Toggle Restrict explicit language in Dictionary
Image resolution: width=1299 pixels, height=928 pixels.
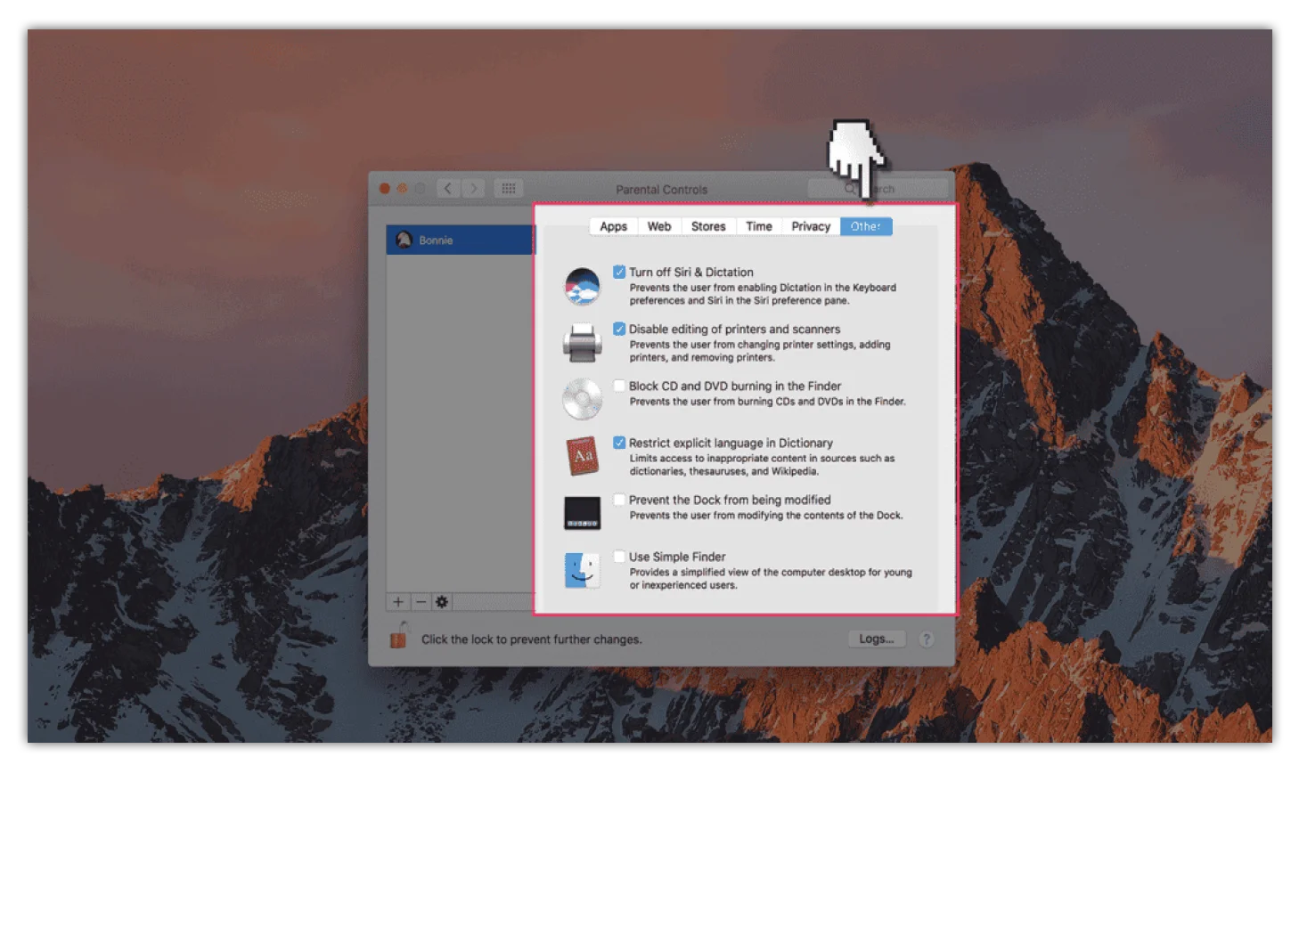(x=619, y=443)
